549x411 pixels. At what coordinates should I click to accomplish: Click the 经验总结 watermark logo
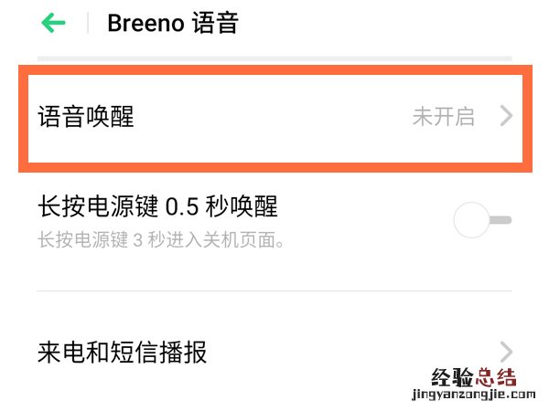pyautogui.click(x=472, y=377)
